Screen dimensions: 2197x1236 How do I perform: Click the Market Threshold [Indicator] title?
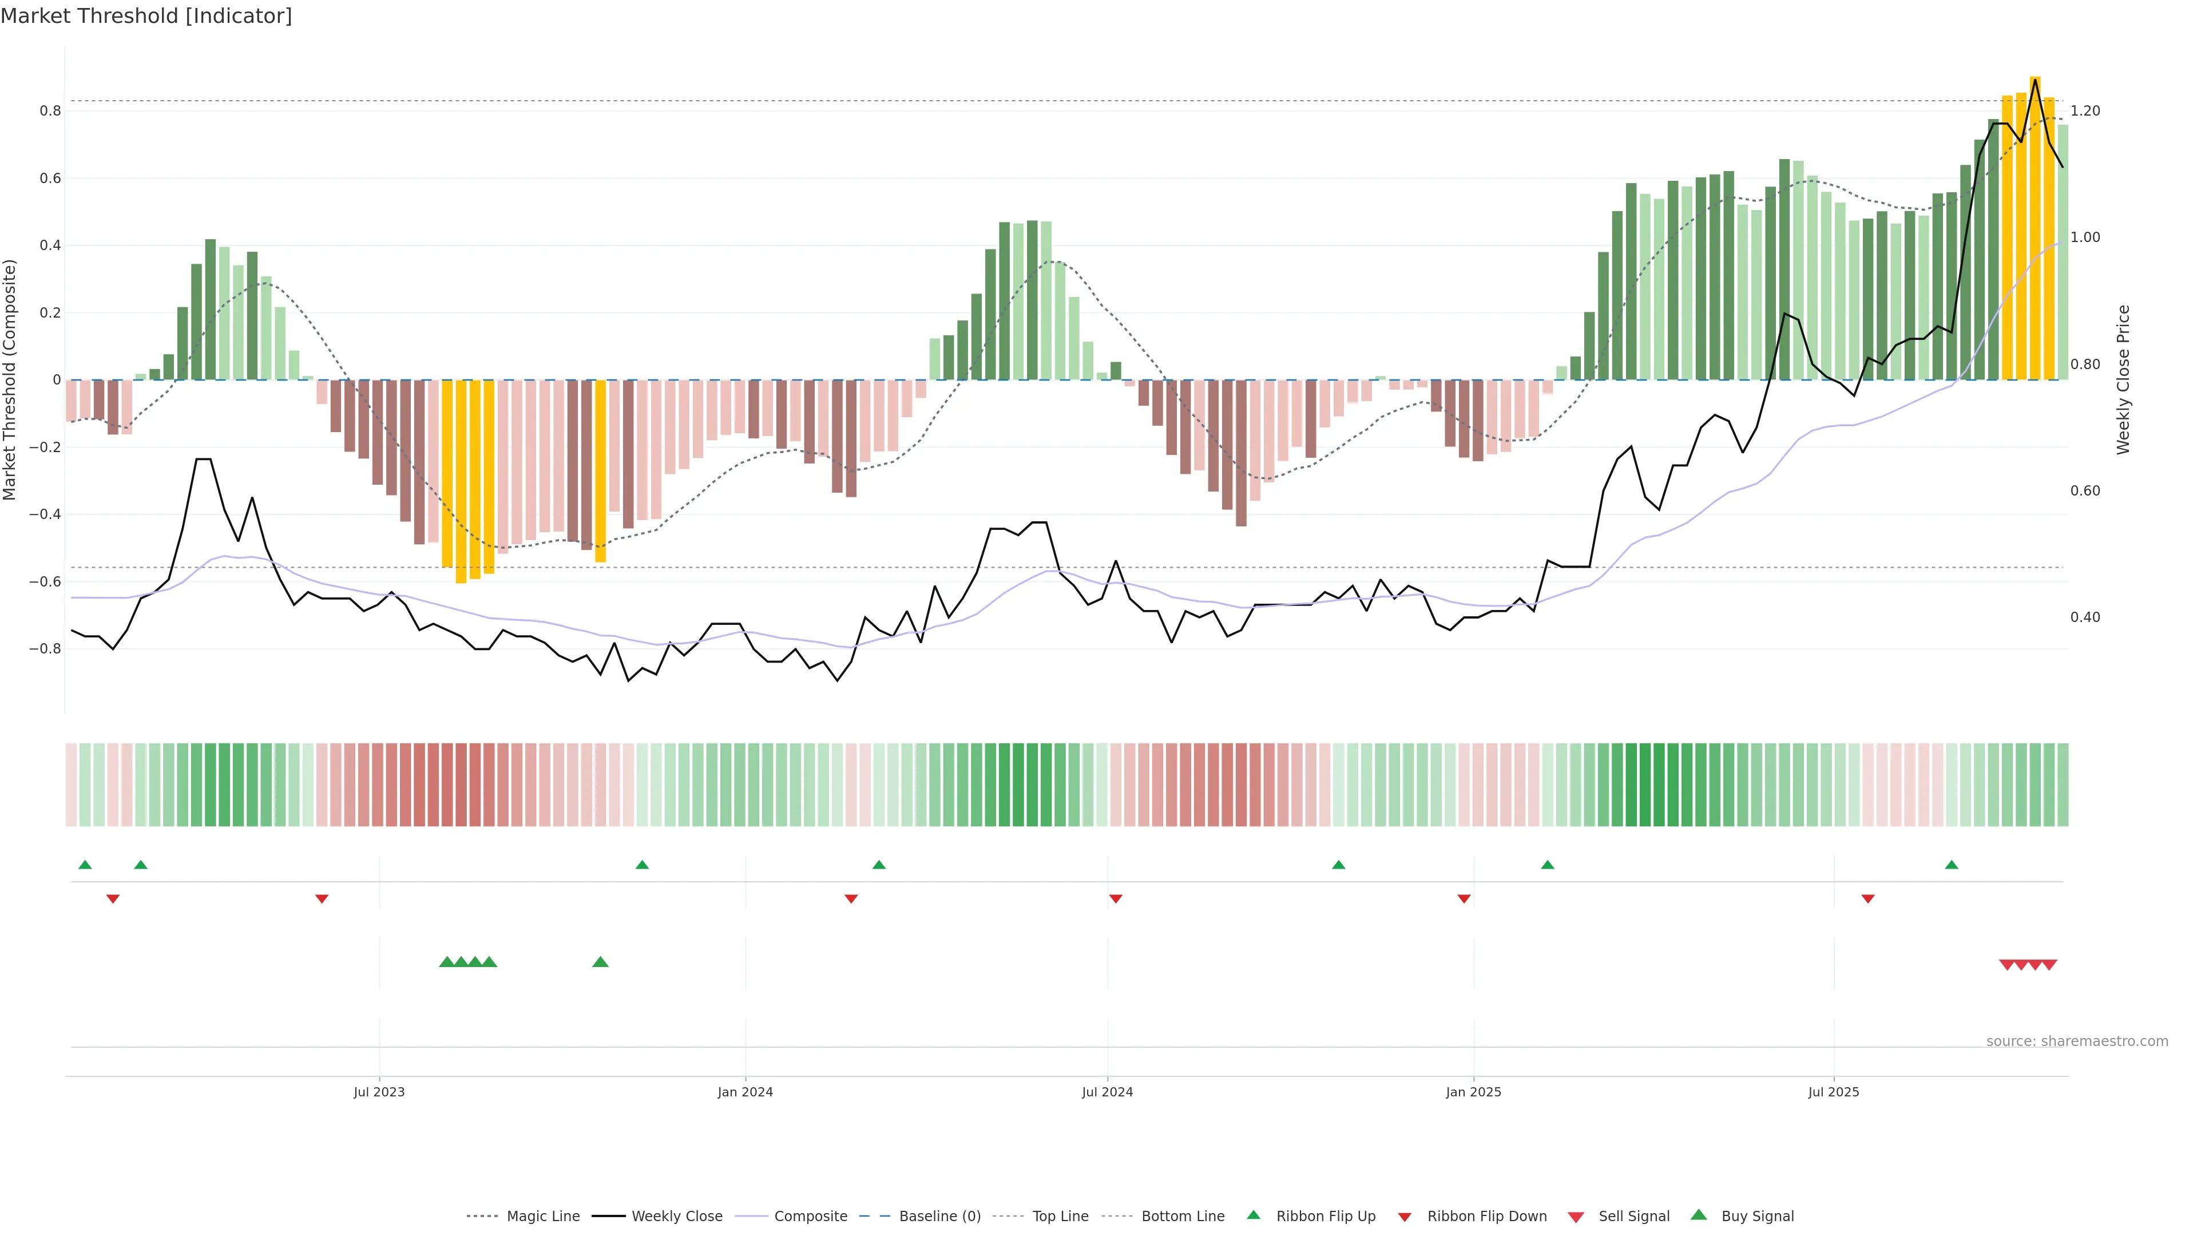[146, 16]
